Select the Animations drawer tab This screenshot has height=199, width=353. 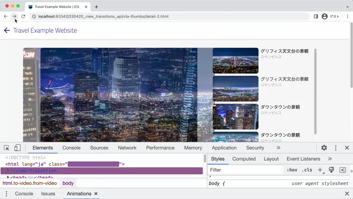coord(79,194)
